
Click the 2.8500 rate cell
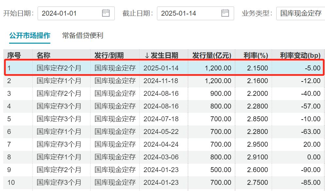[x=258, y=119]
